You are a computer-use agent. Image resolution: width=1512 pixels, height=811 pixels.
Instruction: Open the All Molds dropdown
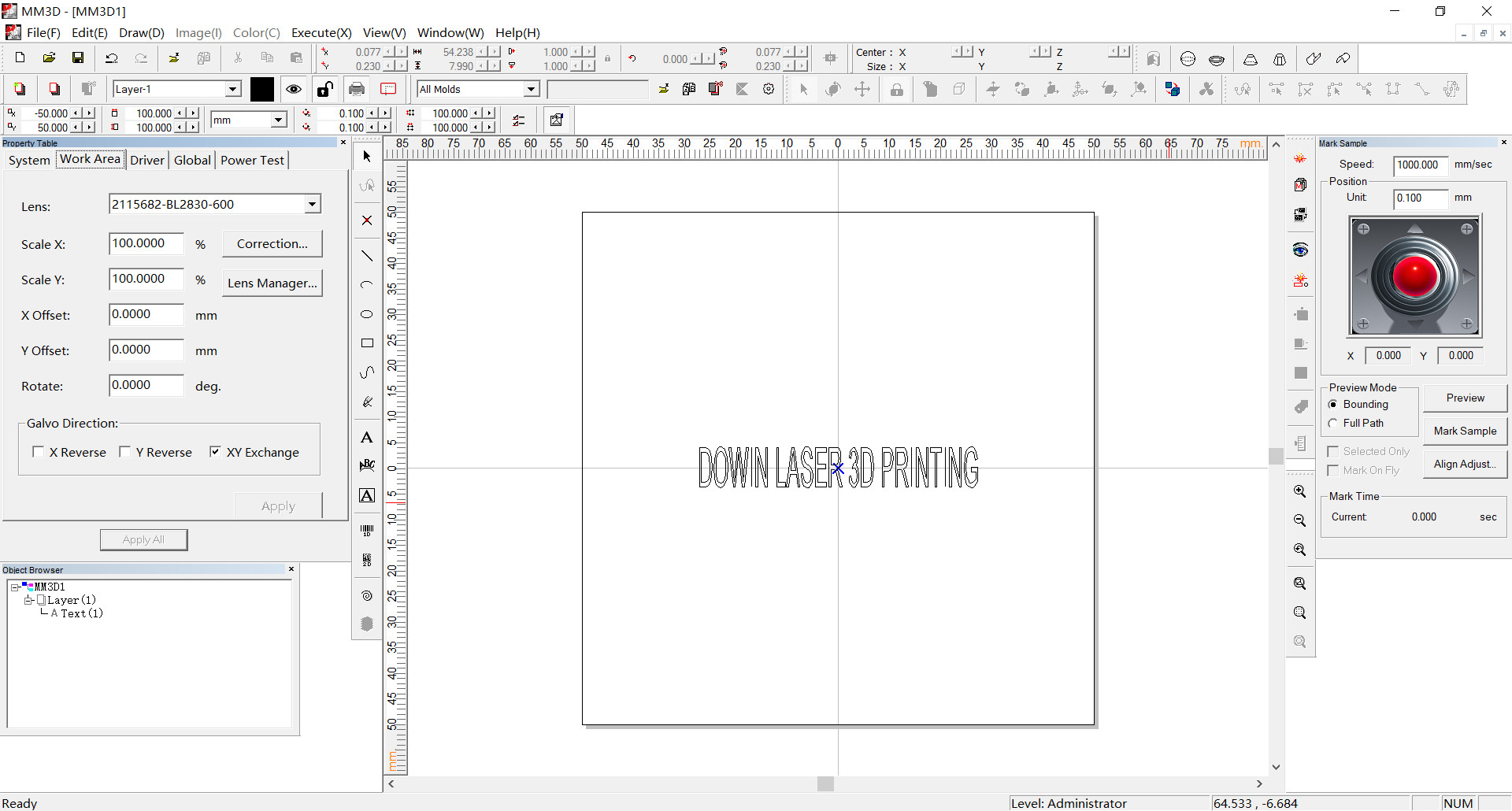pos(531,90)
